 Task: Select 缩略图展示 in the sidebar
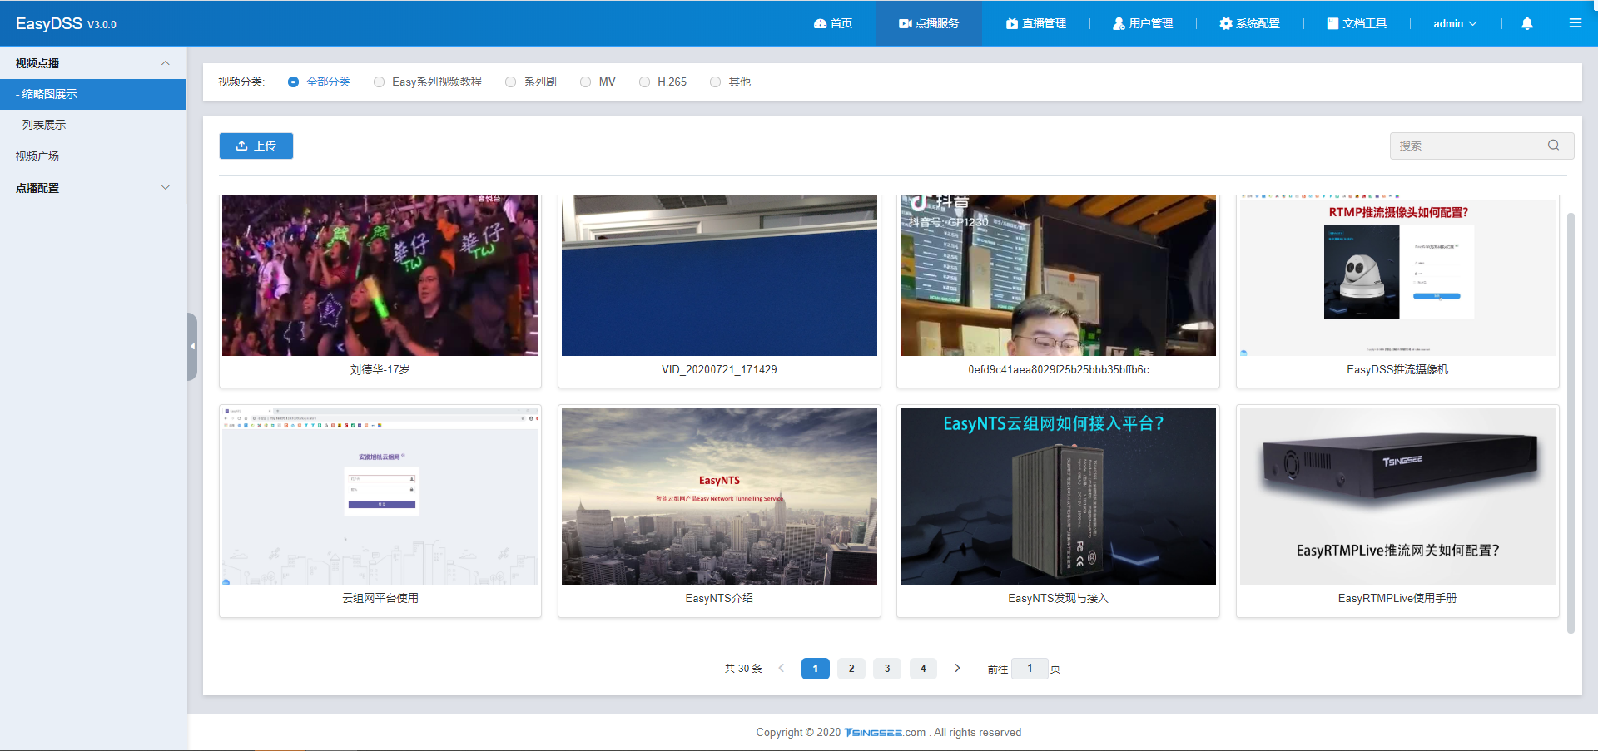93,94
